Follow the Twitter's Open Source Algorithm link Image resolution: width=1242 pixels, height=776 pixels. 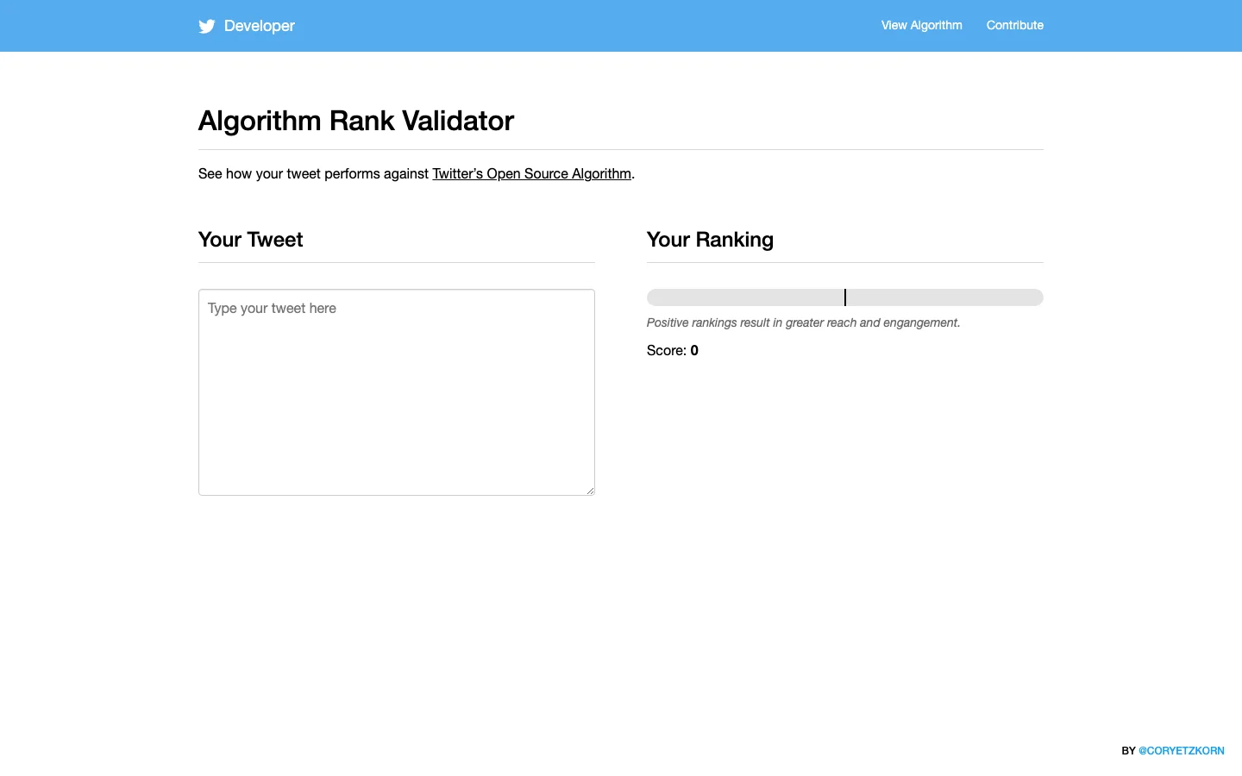tap(531, 173)
